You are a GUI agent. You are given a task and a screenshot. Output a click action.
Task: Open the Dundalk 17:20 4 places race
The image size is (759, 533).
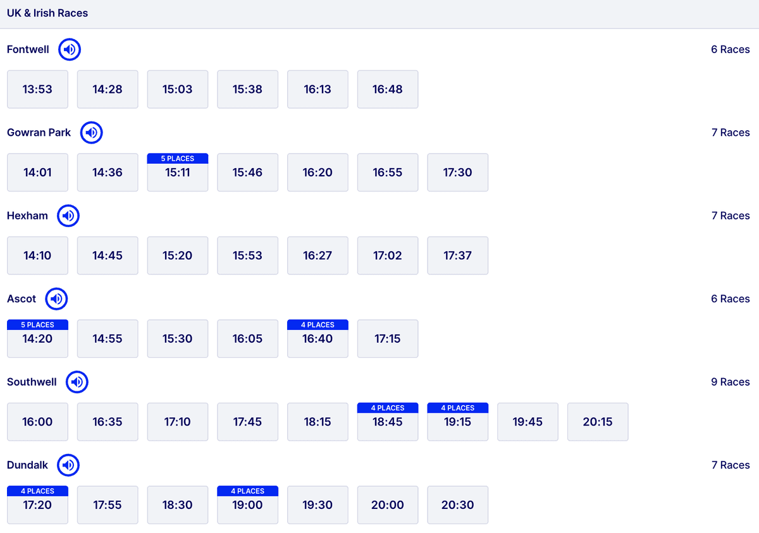click(x=37, y=505)
